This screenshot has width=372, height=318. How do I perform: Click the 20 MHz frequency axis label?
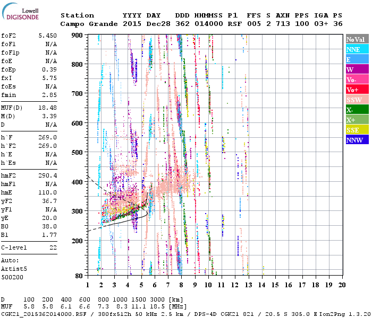[x=342, y=285]
